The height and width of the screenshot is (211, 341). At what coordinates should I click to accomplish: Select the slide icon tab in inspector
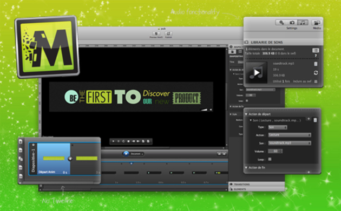232,52
